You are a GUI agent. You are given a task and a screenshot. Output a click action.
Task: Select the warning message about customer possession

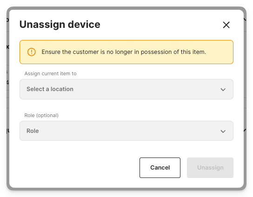(124, 52)
